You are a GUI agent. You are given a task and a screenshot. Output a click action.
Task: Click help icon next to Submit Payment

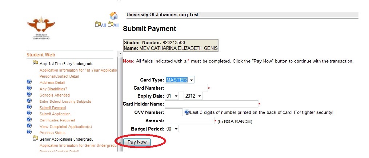pyautogui.click(x=29, y=107)
